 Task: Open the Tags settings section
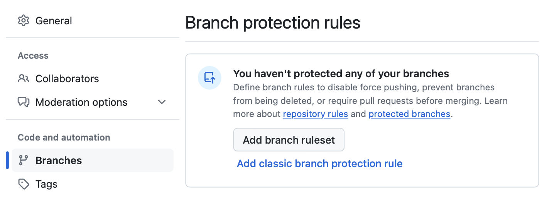(x=46, y=184)
